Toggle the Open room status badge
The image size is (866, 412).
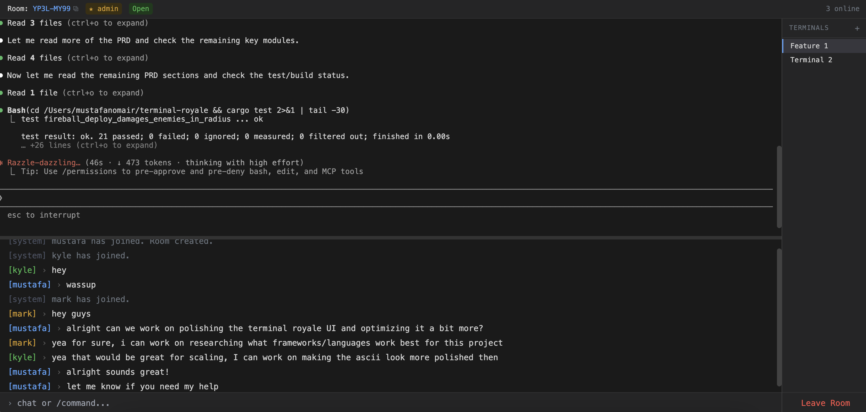[141, 9]
